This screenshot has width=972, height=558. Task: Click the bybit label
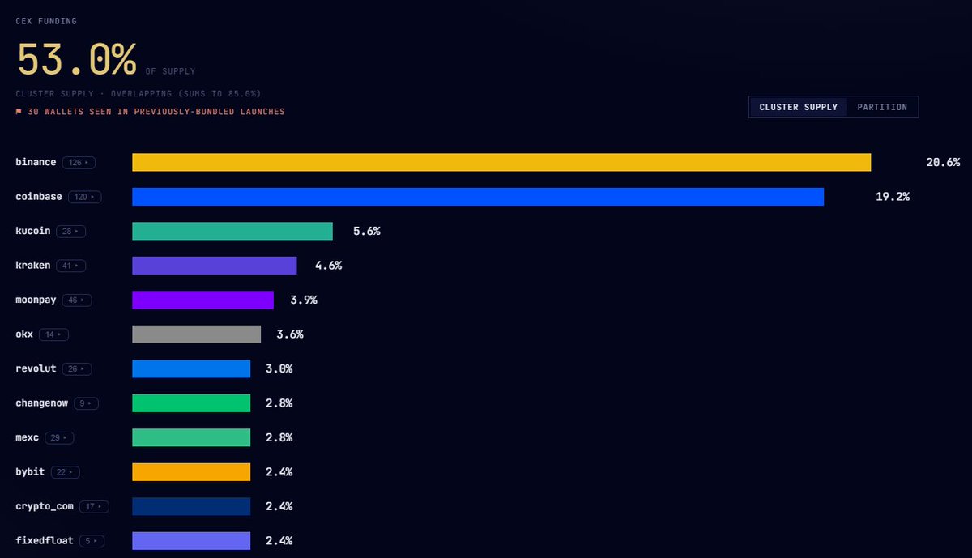[x=30, y=472]
